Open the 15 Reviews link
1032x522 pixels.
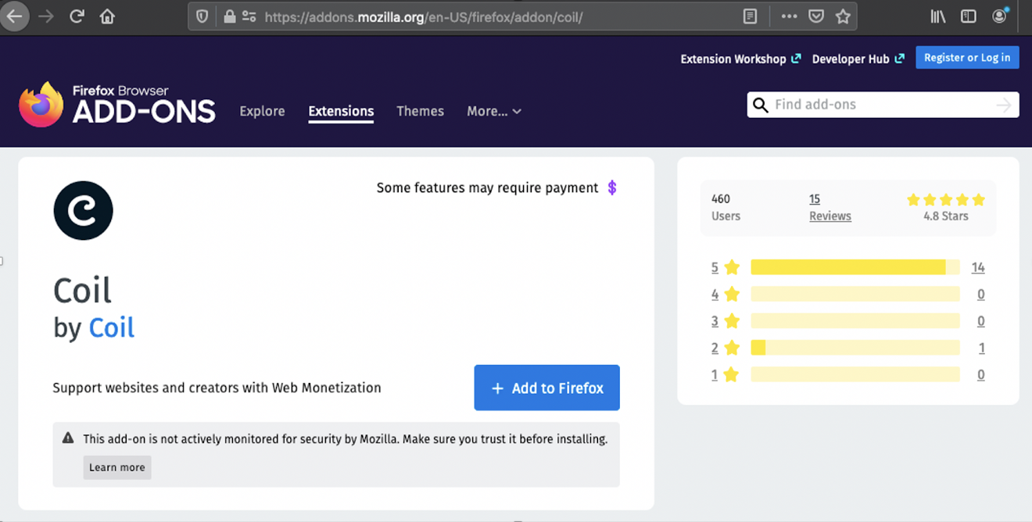click(x=830, y=208)
